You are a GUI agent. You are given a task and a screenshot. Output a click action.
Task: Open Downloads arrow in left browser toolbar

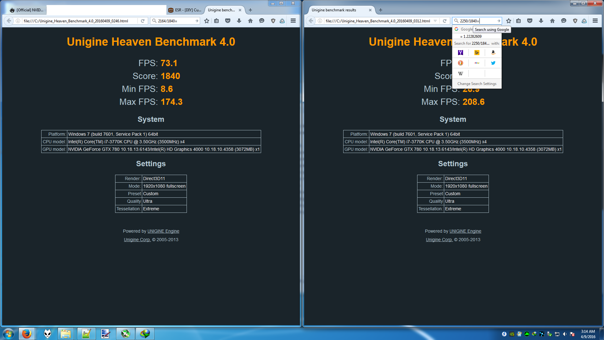point(239,21)
